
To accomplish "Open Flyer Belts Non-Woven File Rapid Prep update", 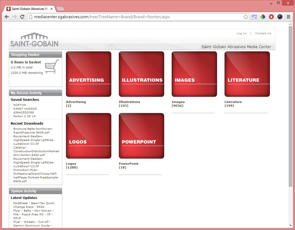I will pyautogui.click(x=33, y=214).
